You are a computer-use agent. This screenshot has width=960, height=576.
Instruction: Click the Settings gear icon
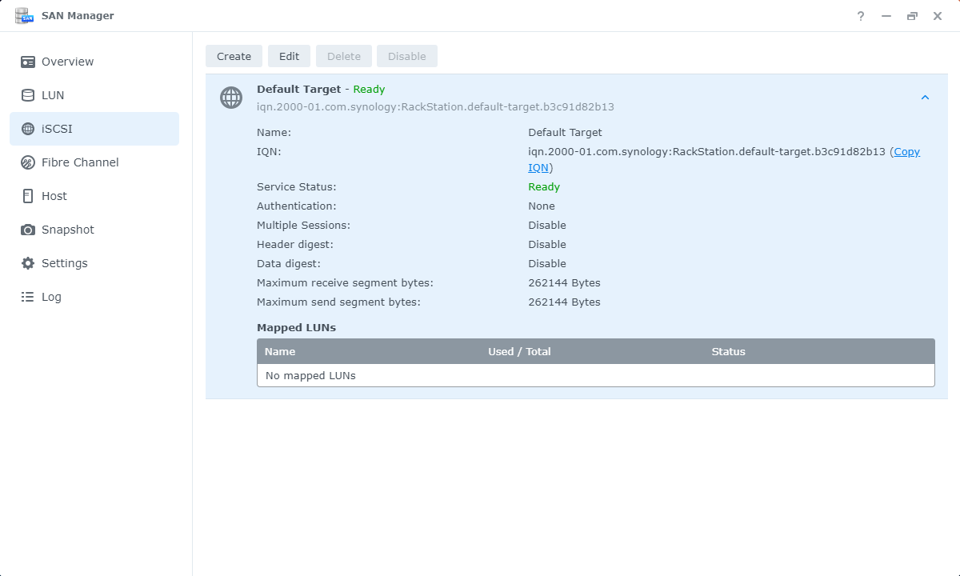click(28, 263)
